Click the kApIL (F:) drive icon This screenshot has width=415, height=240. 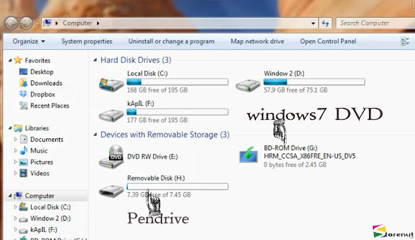click(111, 115)
